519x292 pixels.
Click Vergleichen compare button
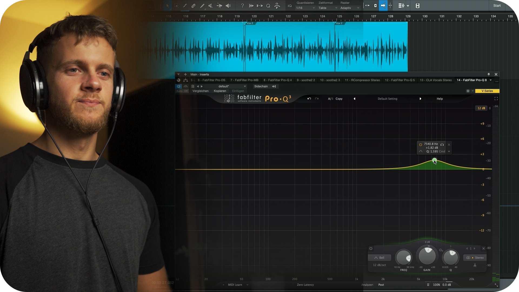coord(200,91)
